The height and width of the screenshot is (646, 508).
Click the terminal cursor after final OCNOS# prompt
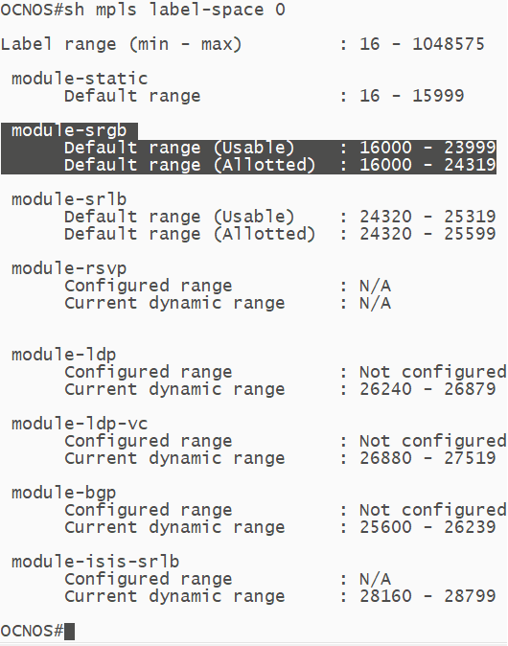click(69, 632)
